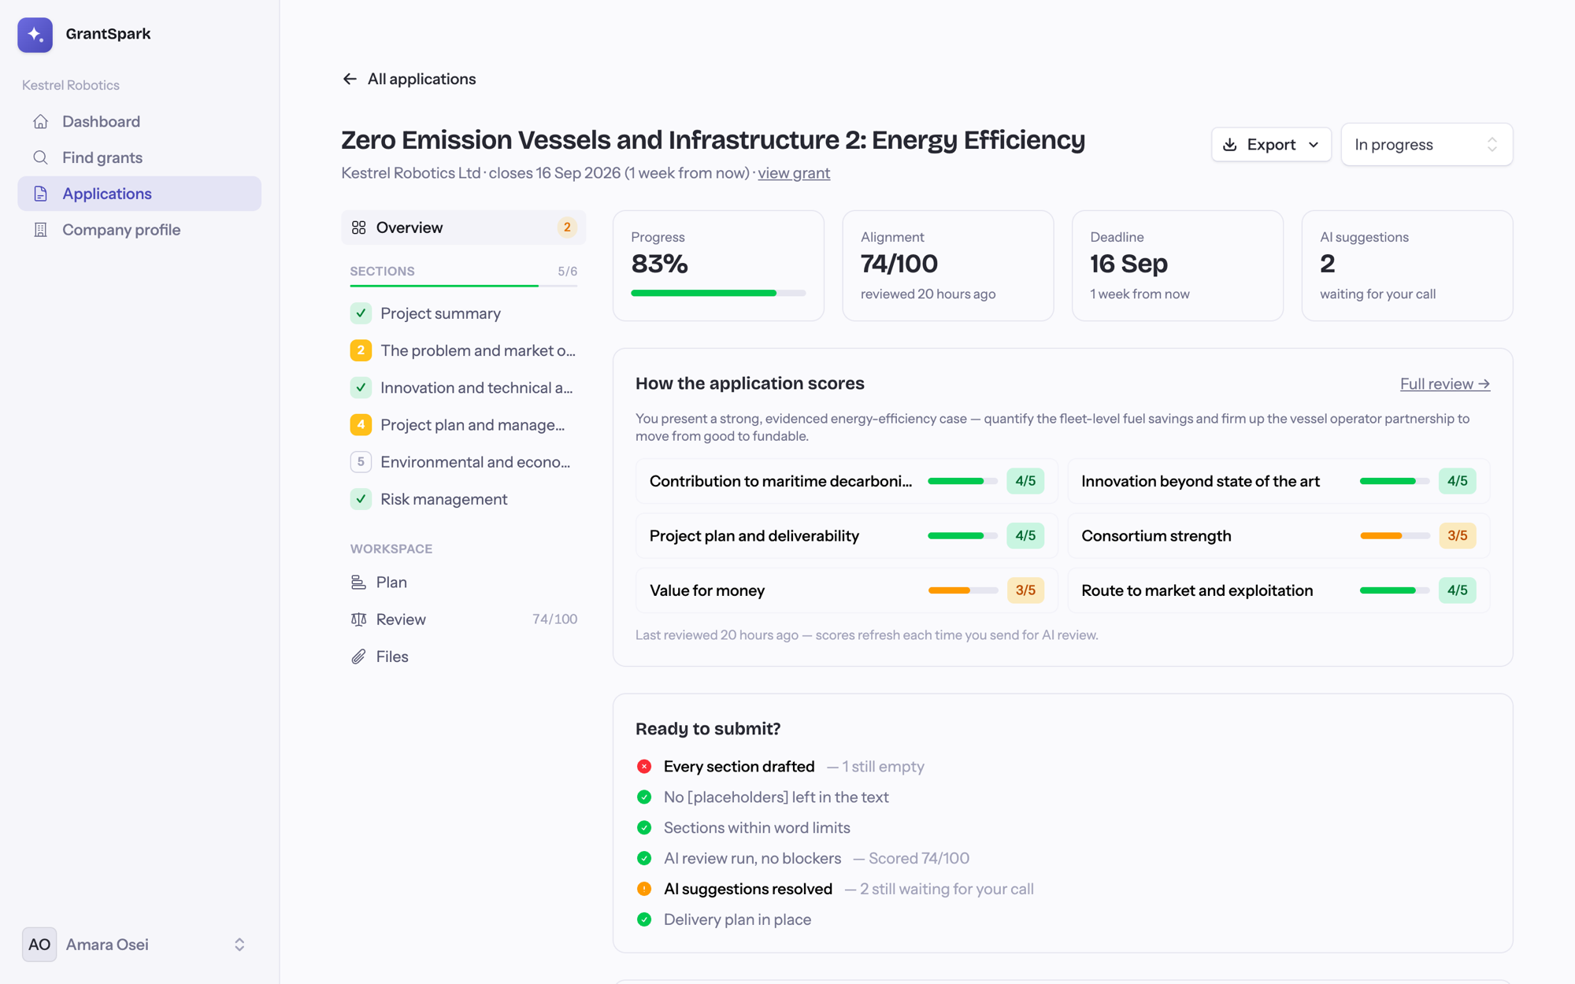Open the Export dropdown chevron
Image resolution: width=1575 pixels, height=984 pixels.
pos(1314,145)
